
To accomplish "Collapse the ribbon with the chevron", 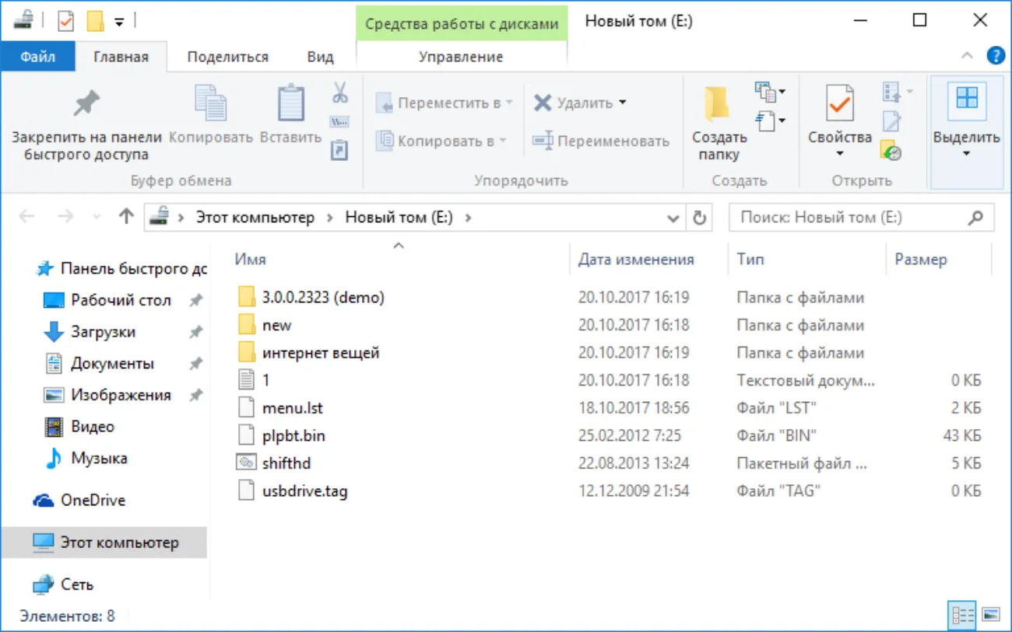I will [x=967, y=55].
